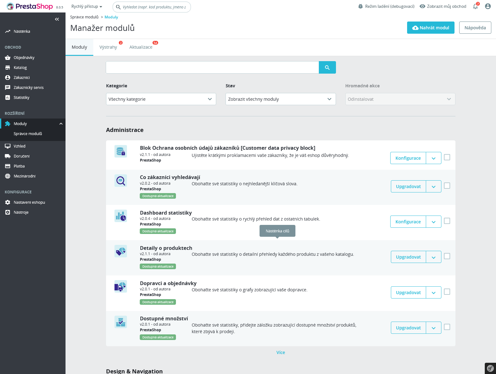Click the module search input field
Screen dimensions: 496x374
tap(212, 67)
